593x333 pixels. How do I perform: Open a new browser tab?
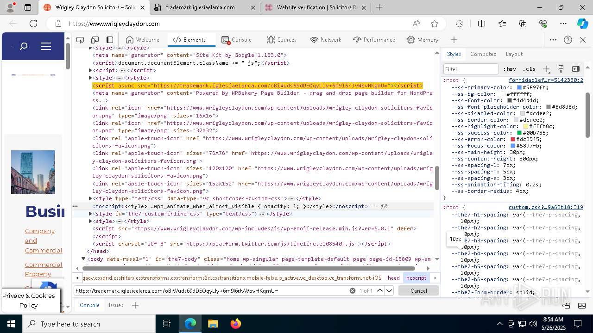pos(379,7)
